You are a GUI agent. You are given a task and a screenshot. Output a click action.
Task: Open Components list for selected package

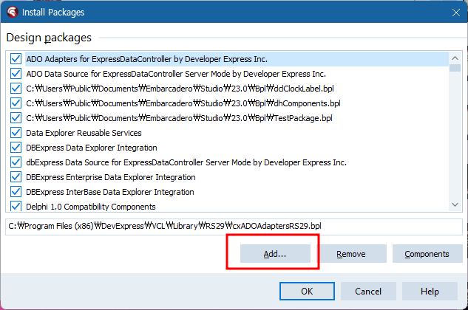(x=427, y=254)
